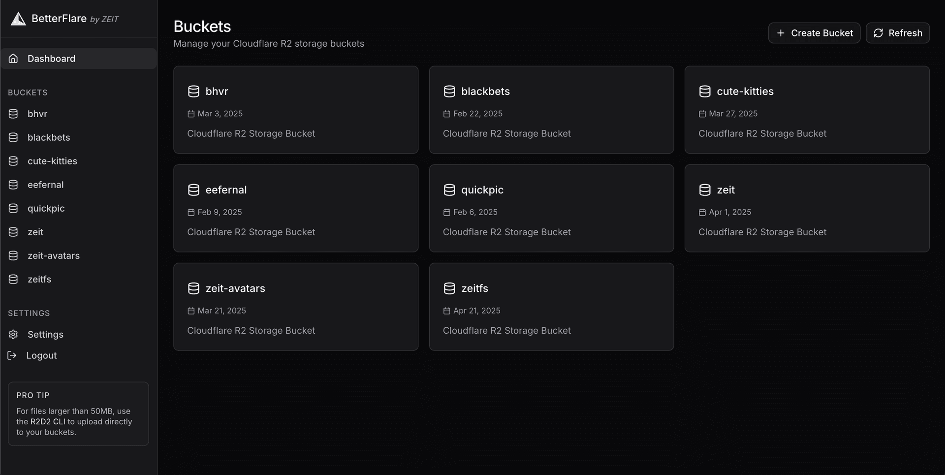Open the quickpic bucket card title
This screenshot has width=945, height=475.
pyautogui.click(x=482, y=190)
